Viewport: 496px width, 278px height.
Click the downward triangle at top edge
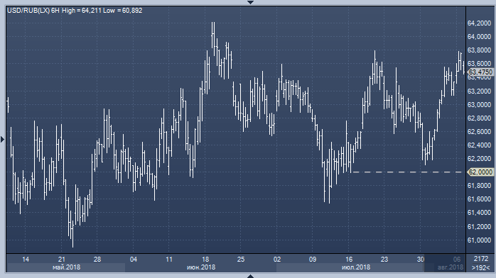pos(250,2)
